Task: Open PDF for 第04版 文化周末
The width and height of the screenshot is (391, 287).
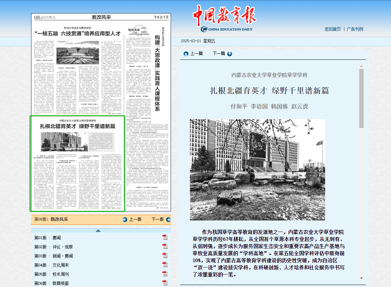Action: 165,265
